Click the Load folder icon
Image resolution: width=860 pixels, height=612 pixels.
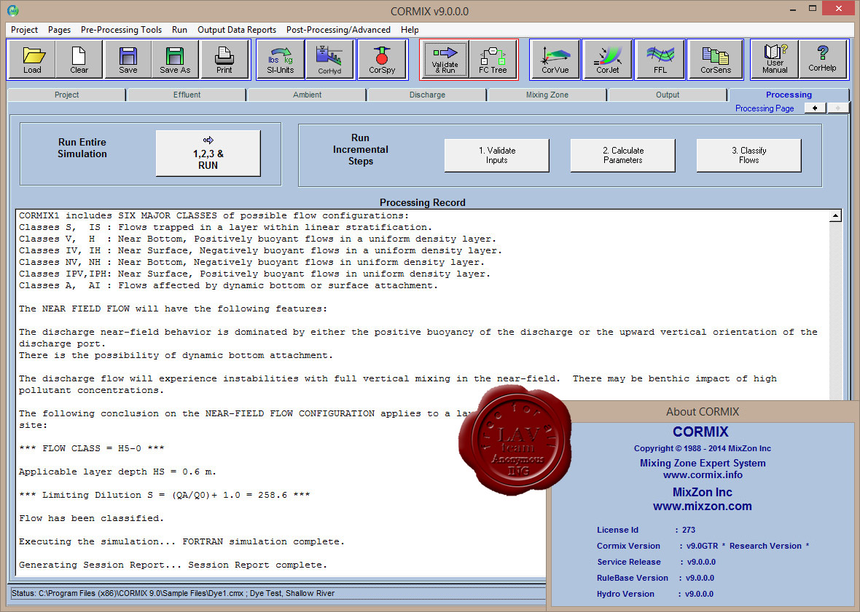pos(32,59)
